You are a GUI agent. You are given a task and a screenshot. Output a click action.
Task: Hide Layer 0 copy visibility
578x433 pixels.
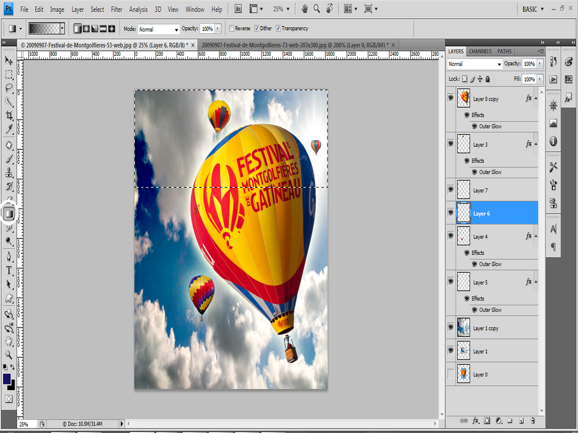(x=450, y=98)
